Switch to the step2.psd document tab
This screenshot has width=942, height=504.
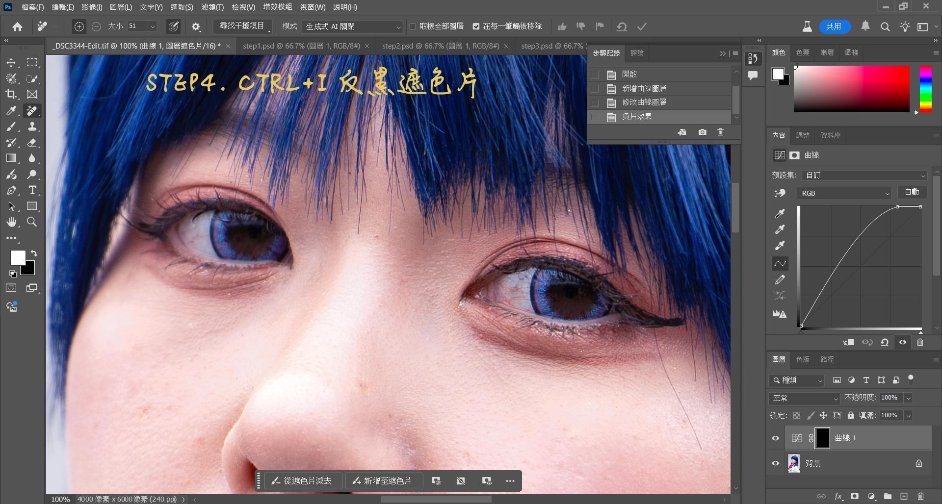click(440, 46)
